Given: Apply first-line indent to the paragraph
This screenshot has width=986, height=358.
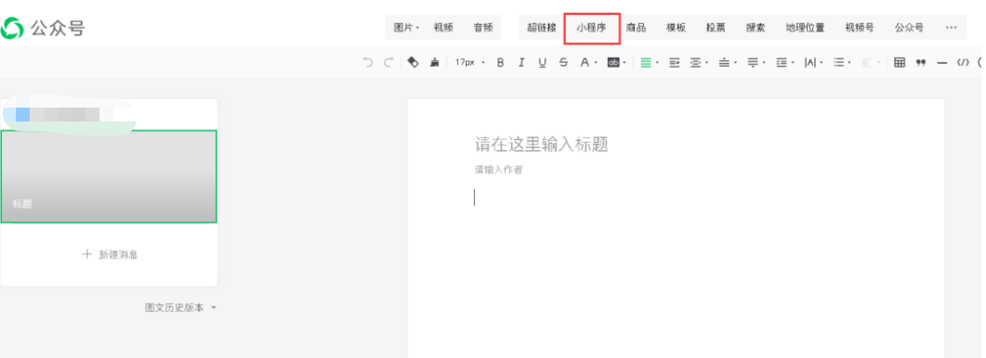Looking at the screenshot, I should click(x=674, y=62).
